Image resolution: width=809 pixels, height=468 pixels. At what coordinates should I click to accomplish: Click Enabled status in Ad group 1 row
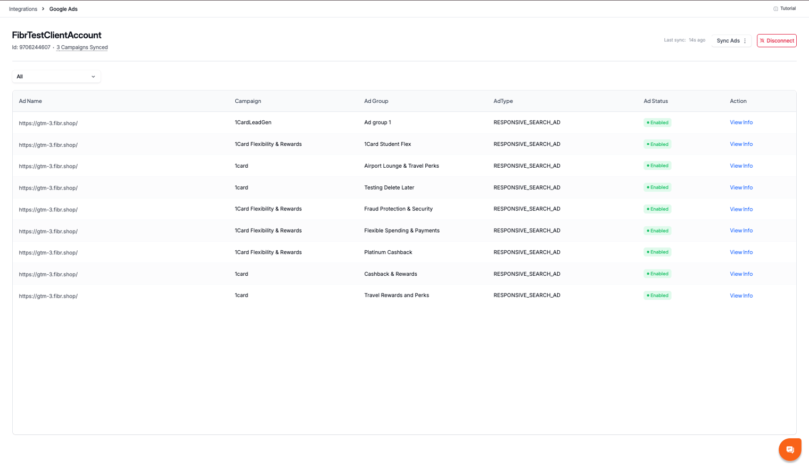pyautogui.click(x=657, y=122)
